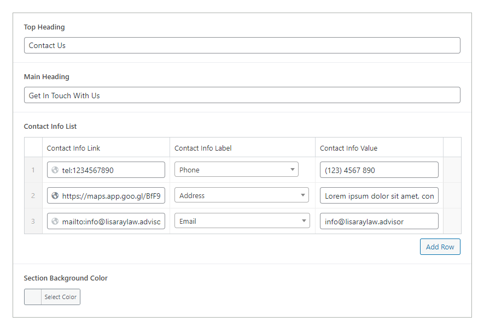Click the Top Heading text field
The width and height of the screenshot is (484, 328).
click(x=241, y=45)
